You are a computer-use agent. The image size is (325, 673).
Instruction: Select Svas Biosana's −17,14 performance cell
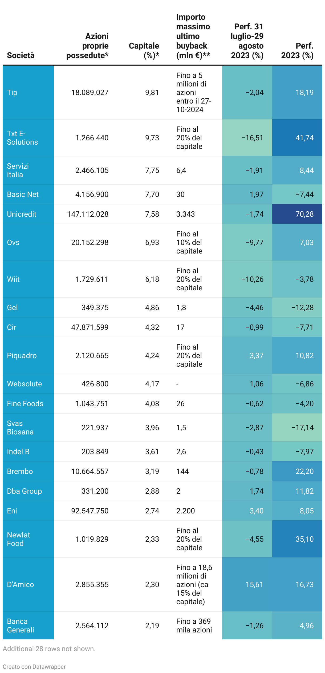[302, 427]
